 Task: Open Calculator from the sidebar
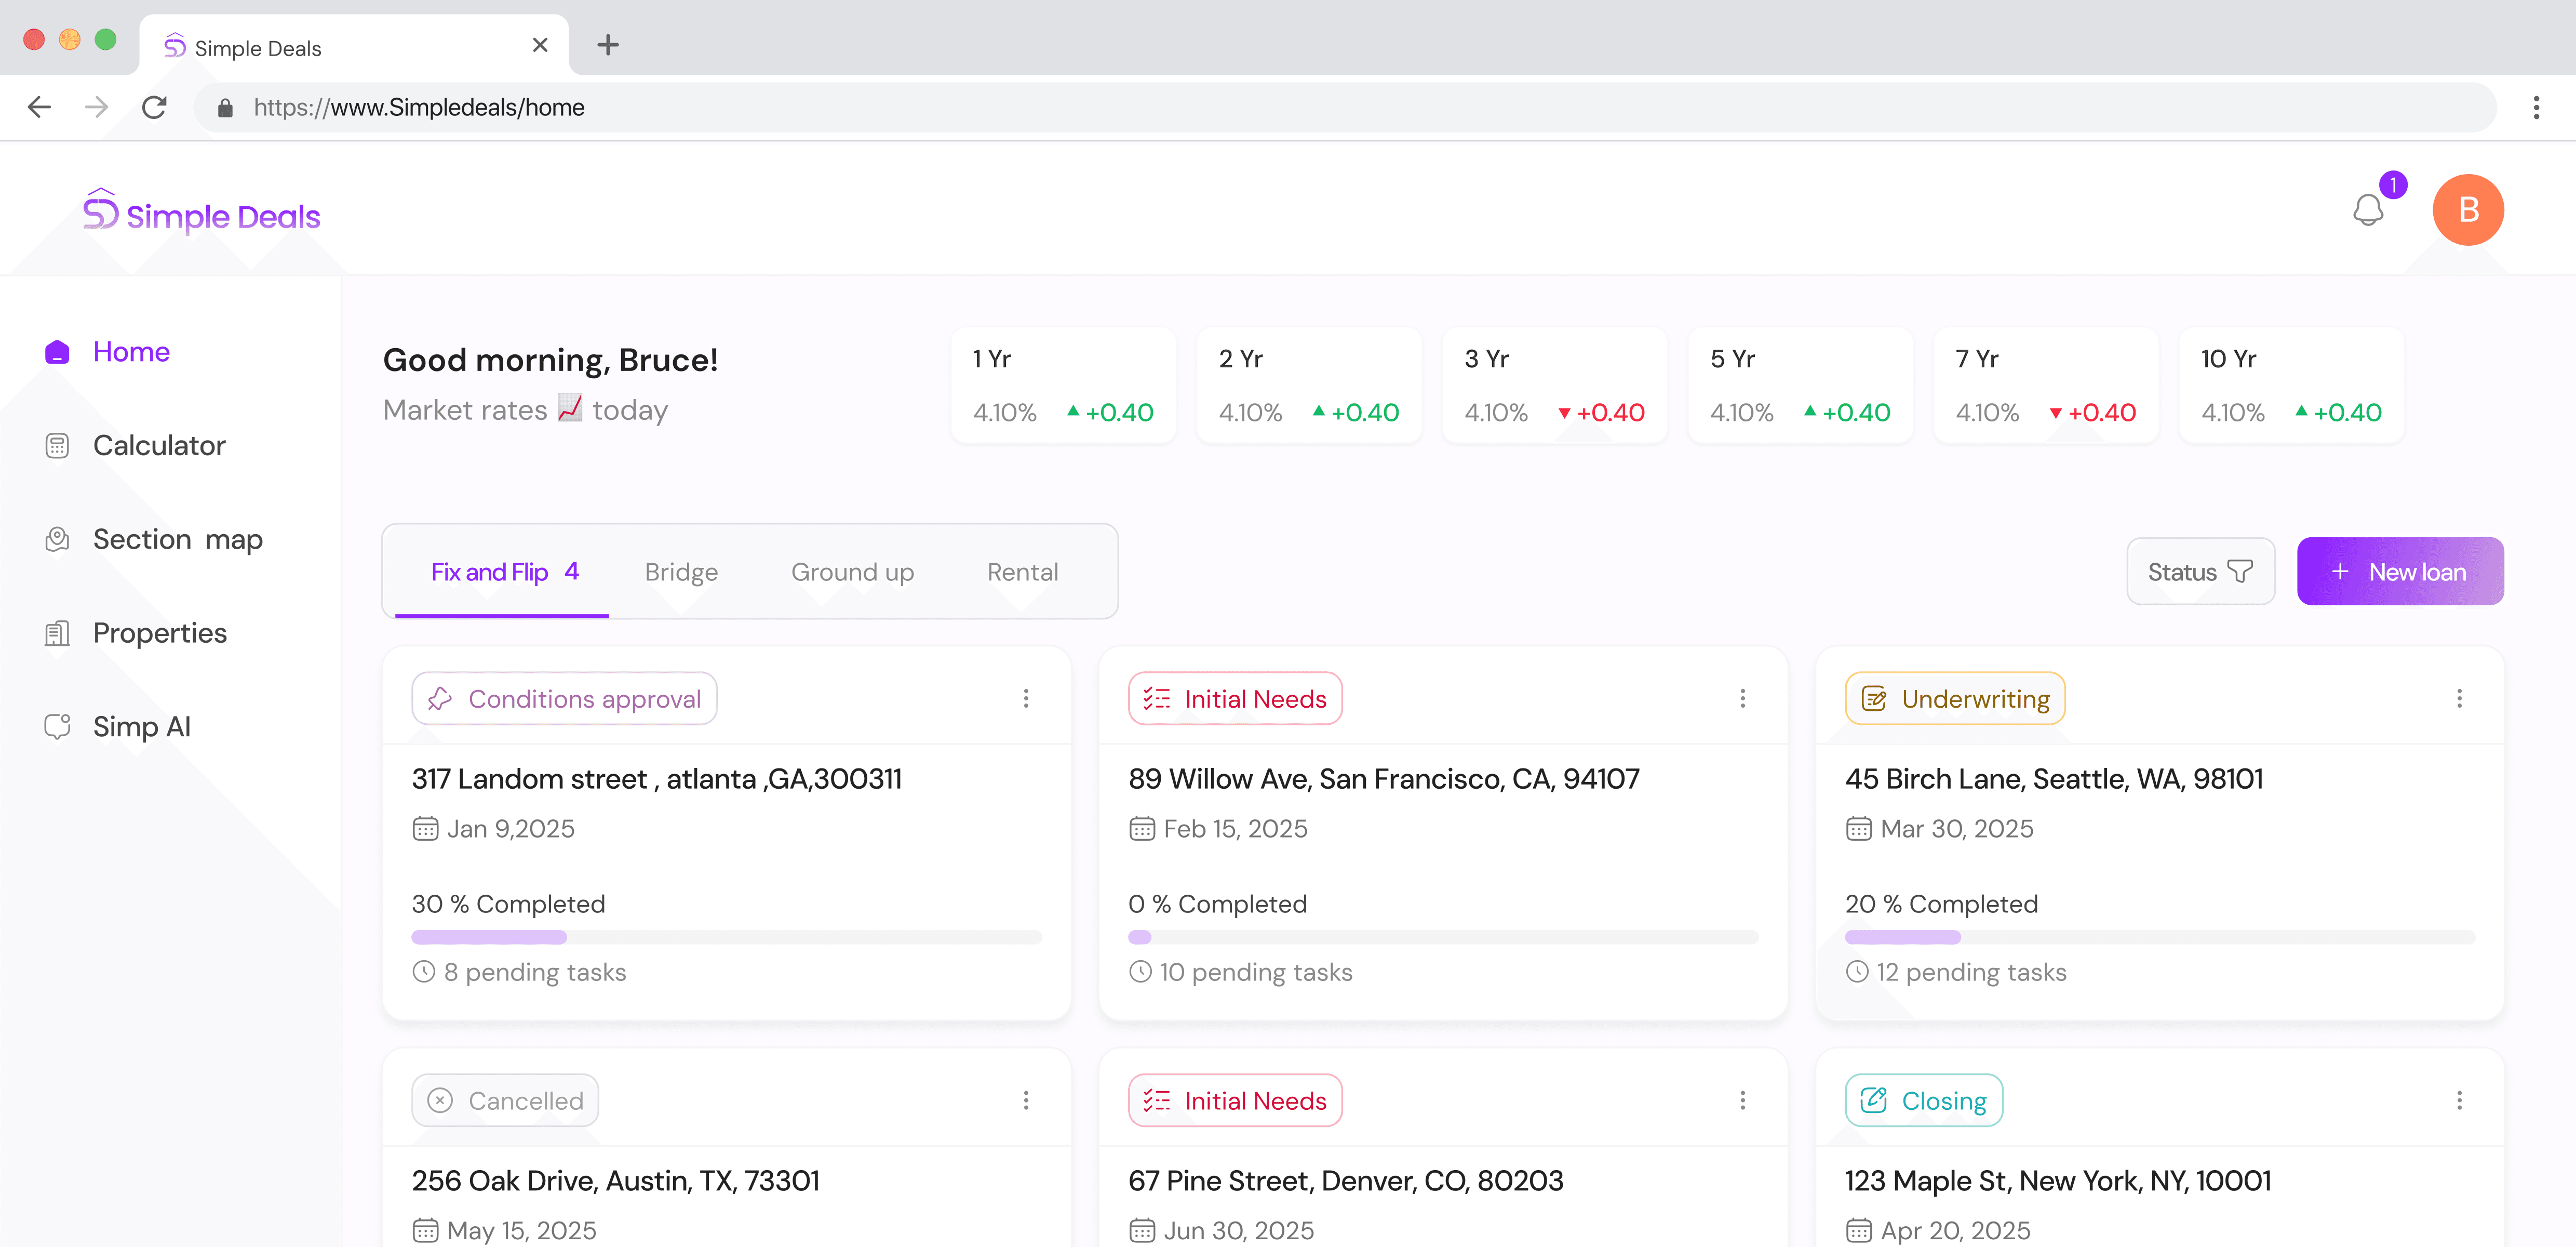click(x=159, y=445)
